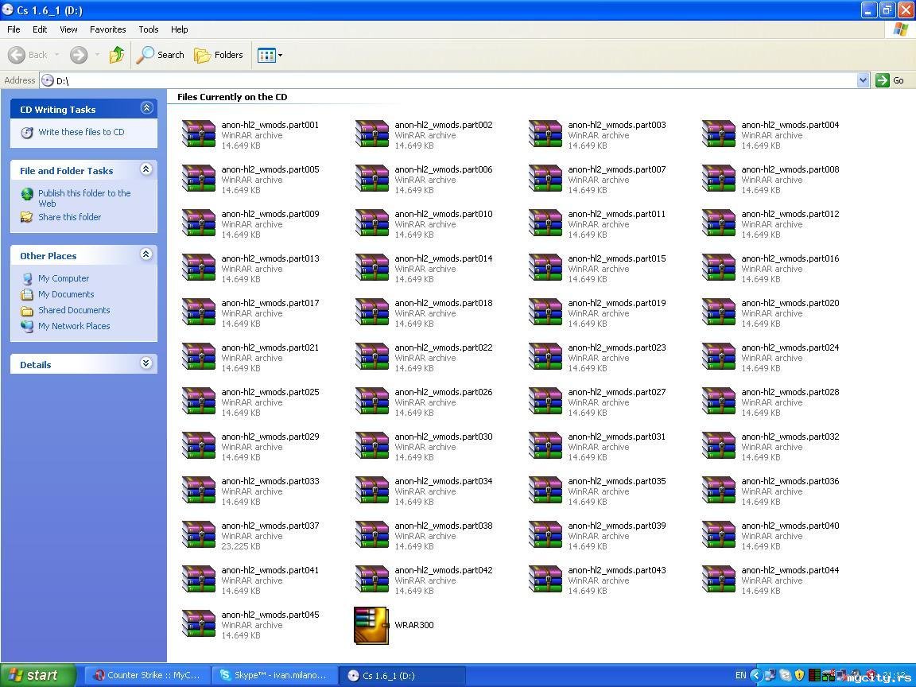
Task: Click the EN language indicator in tray
Action: point(740,675)
